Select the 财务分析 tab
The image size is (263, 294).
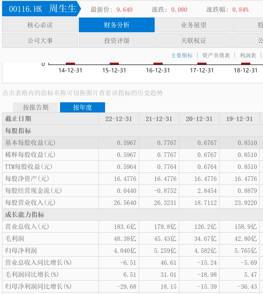(x=116, y=25)
